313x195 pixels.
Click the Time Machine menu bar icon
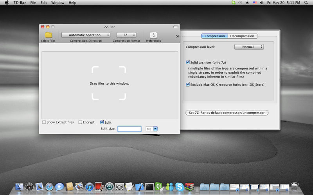[x=240, y=3]
